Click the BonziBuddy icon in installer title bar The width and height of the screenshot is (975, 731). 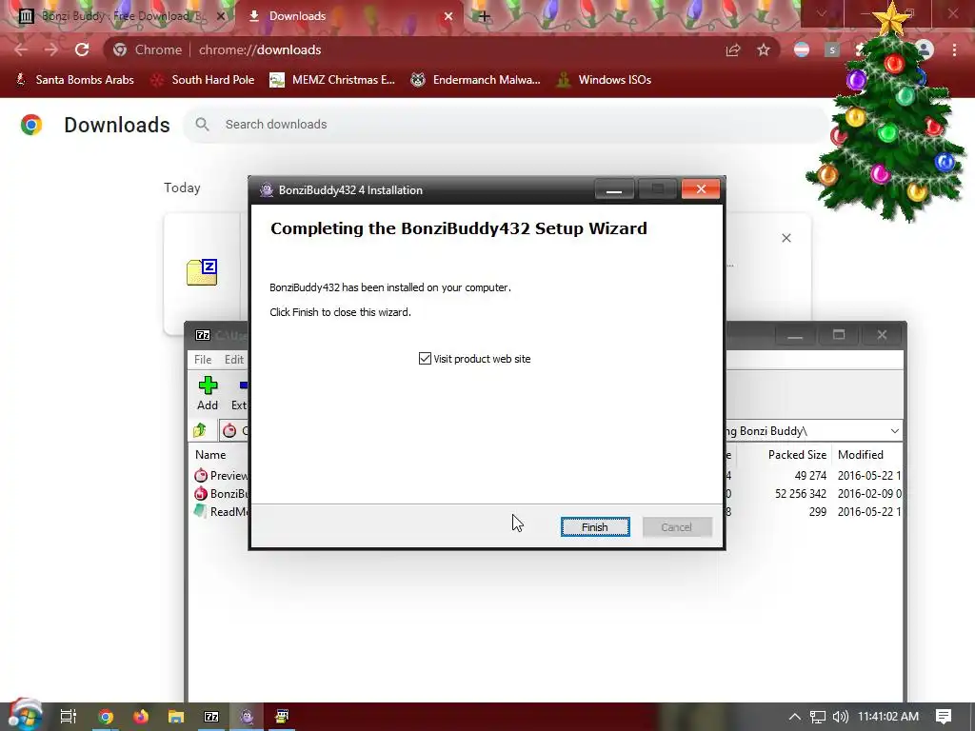pyautogui.click(x=267, y=190)
